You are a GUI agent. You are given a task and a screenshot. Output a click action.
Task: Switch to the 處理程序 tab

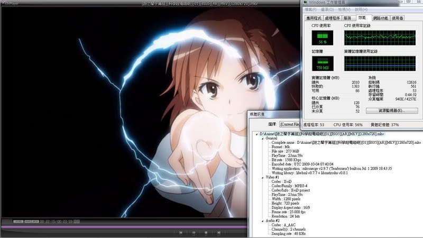[x=332, y=18]
